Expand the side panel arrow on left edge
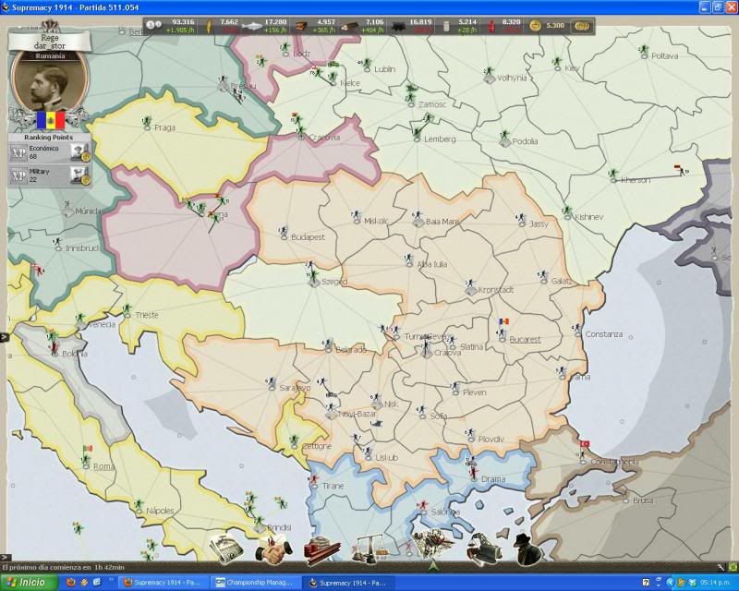The height and width of the screenshot is (591, 739). [x=5, y=337]
